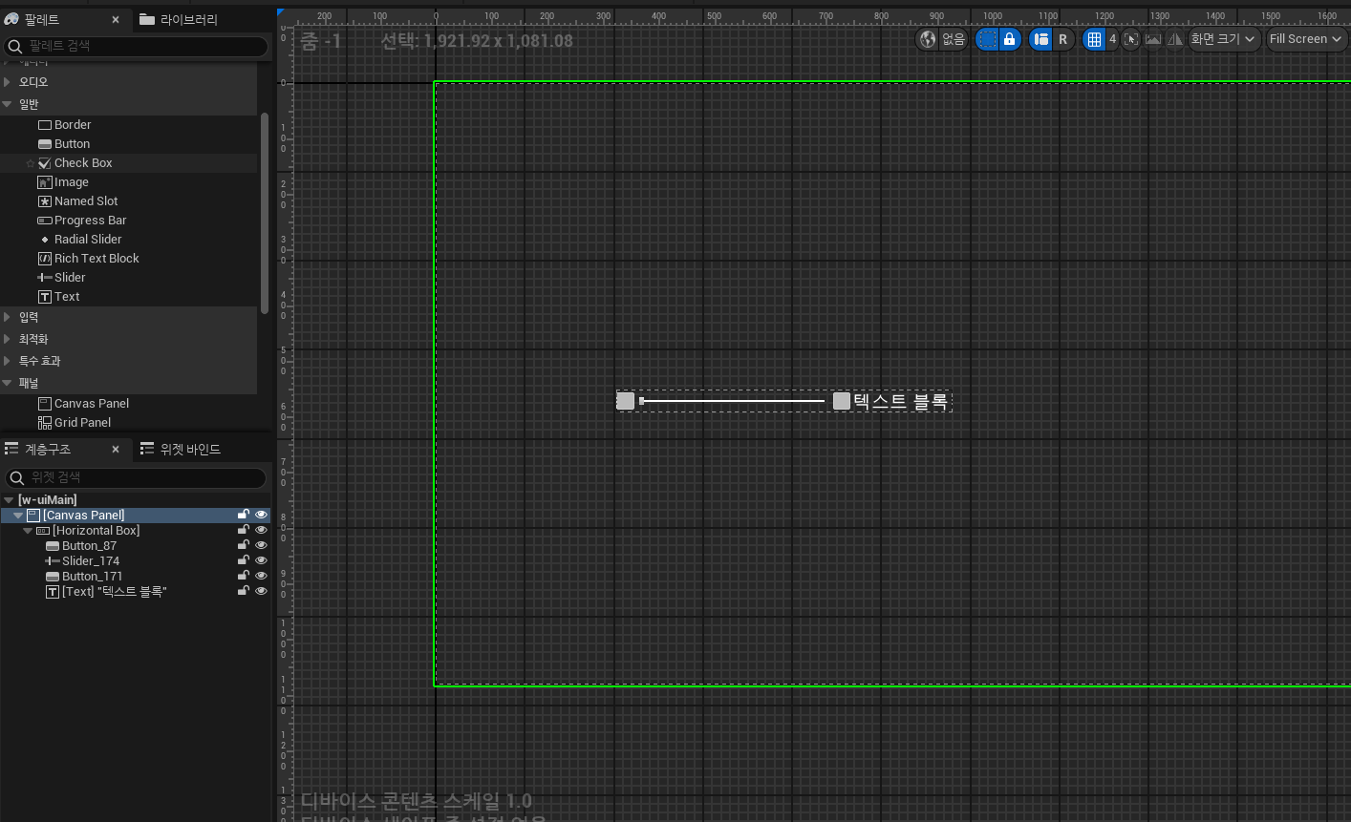1351x822 pixels.
Task: Toggle the R button in viewport toolbar
Action: pos(1062,39)
